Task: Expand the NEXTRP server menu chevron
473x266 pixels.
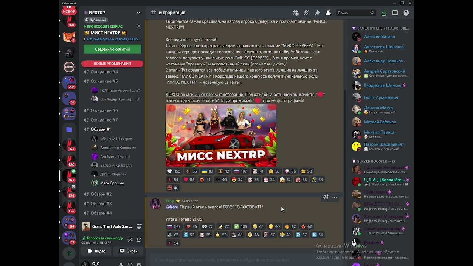Action: pyautogui.click(x=139, y=13)
